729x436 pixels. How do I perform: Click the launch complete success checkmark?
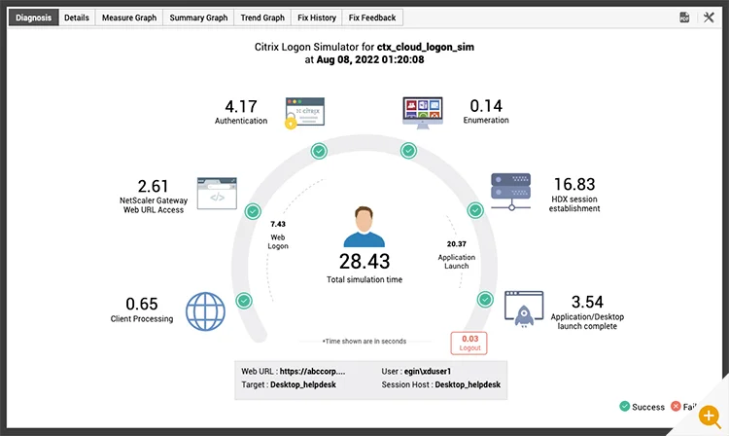(485, 299)
